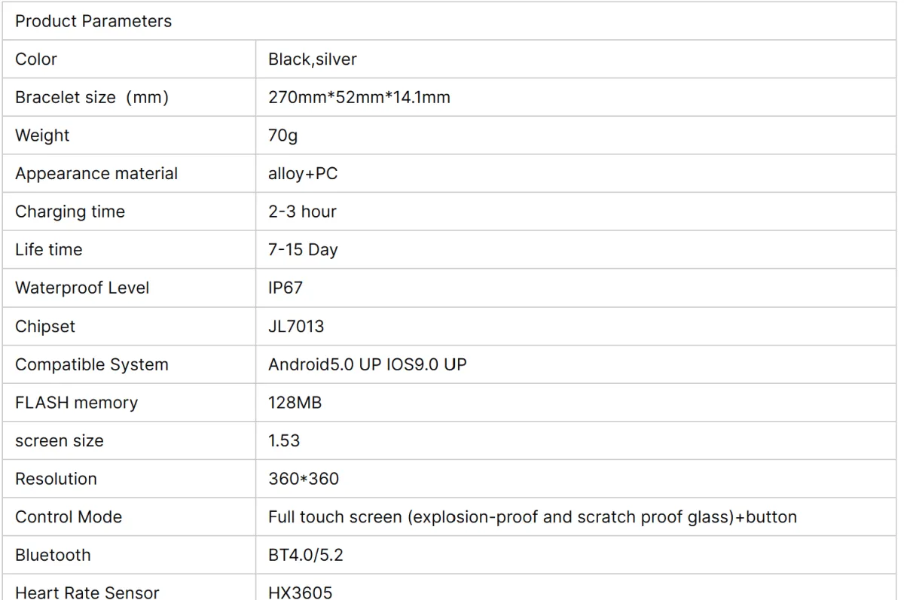The image size is (904, 600).
Task: Select the 128MB FLASH memory value
Action: pyautogui.click(x=295, y=403)
